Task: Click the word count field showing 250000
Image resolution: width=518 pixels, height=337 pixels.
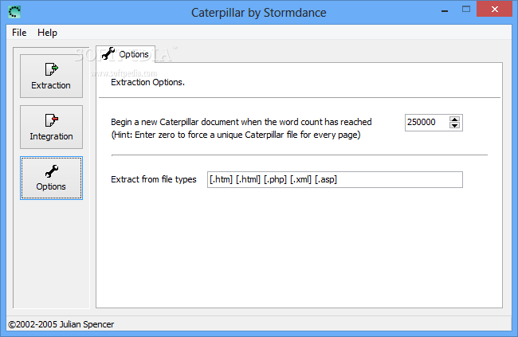Action: (x=427, y=123)
